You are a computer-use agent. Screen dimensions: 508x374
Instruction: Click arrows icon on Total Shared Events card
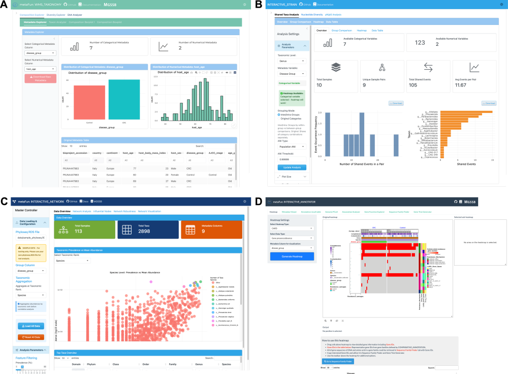tap(428, 67)
